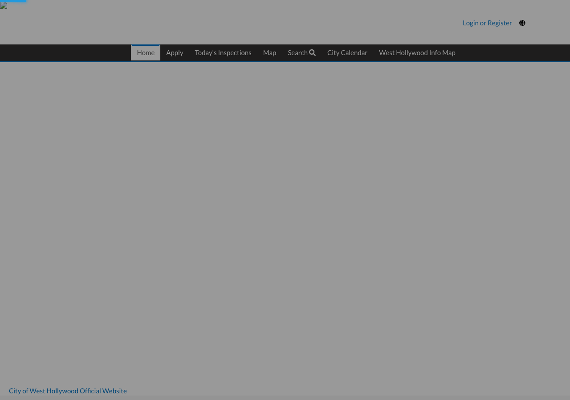Image resolution: width=570 pixels, height=400 pixels.
Task: Select the Home tab in navigation bar
Action: click(x=146, y=52)
